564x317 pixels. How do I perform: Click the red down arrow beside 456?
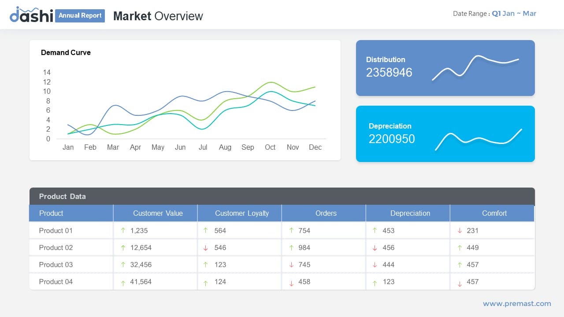(375, 248)
